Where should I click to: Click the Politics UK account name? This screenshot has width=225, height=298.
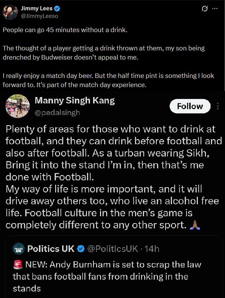pos(51,249)
